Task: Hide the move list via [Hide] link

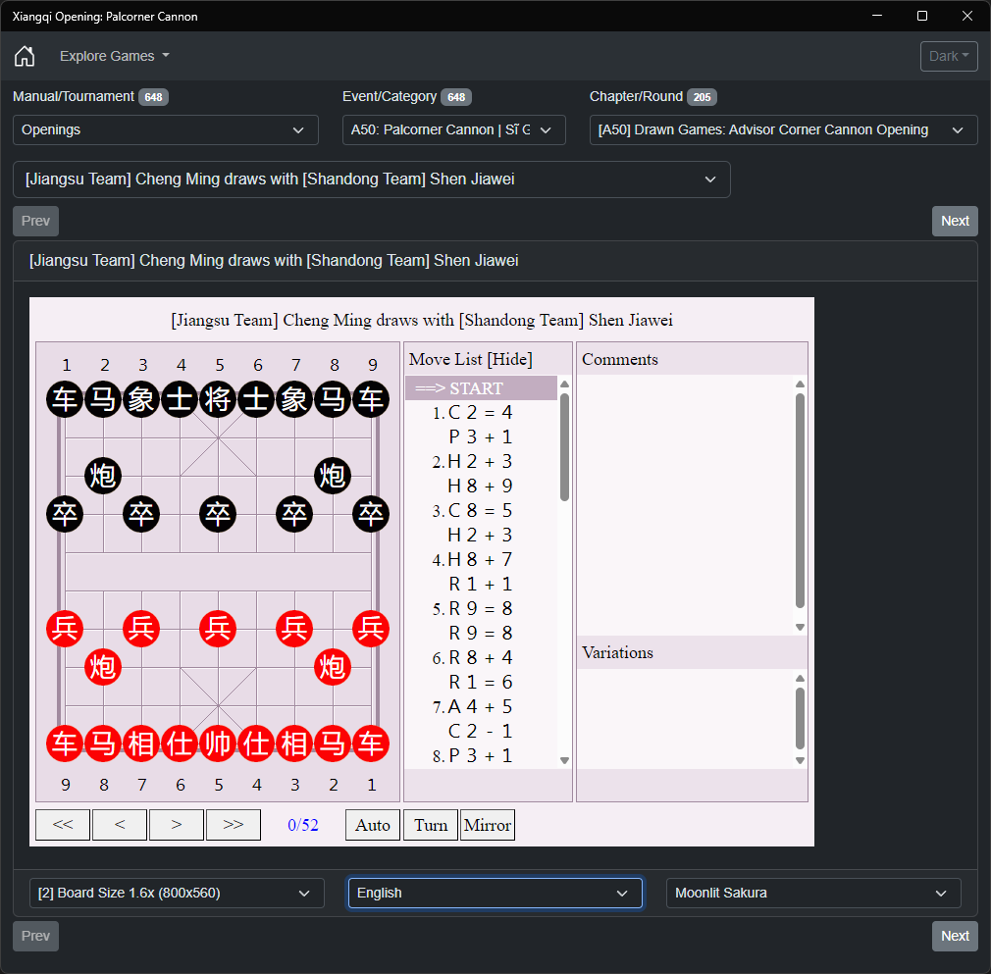Action: click(512, 359)
